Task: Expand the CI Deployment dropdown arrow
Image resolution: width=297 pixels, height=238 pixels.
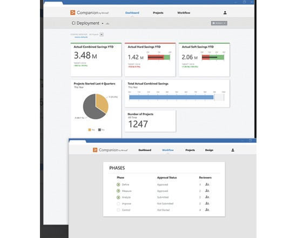Action: point(103,24)
